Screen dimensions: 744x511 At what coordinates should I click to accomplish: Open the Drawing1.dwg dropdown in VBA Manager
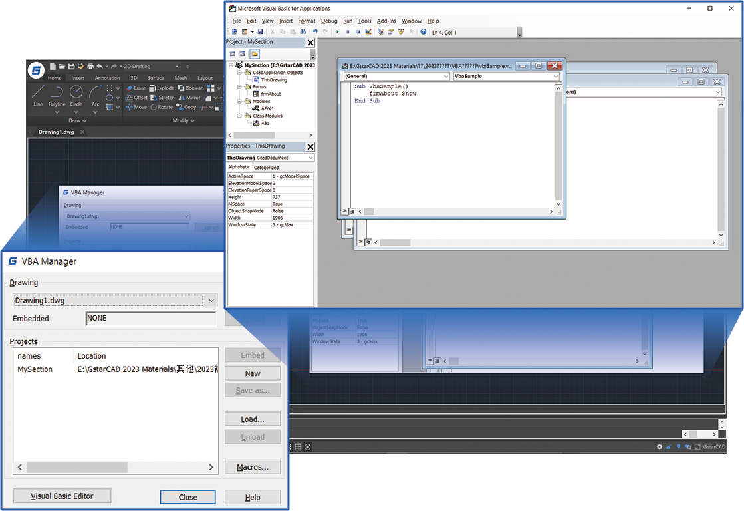pos(211,300)
